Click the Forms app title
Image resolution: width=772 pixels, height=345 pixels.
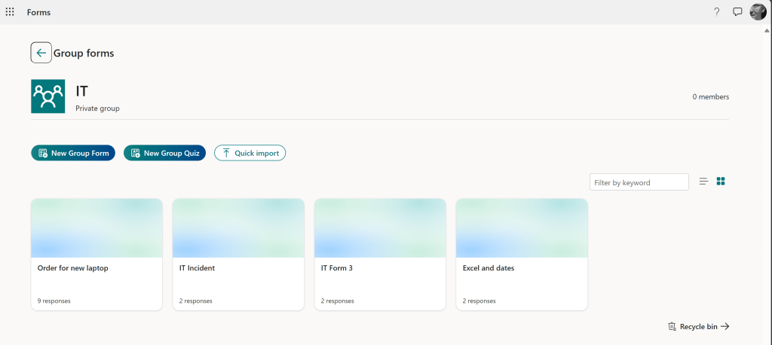point(38,12)
